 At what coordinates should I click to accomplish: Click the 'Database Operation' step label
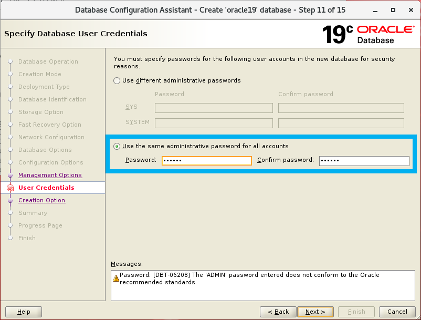[x=48, y=61]
